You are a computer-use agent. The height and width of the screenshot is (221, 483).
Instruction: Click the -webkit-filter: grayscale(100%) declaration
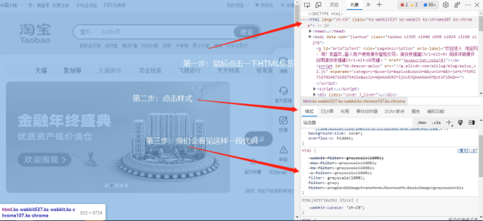click(x=347, y=158)
